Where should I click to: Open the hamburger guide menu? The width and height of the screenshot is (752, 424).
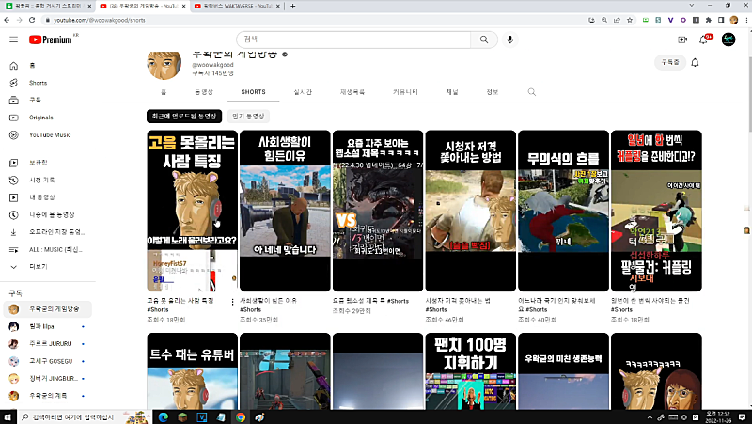[x=13, y=39]
